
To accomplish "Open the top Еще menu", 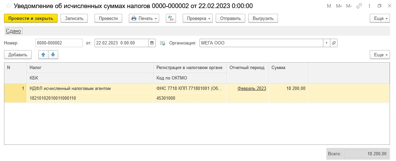I will (x=380, y=18).
